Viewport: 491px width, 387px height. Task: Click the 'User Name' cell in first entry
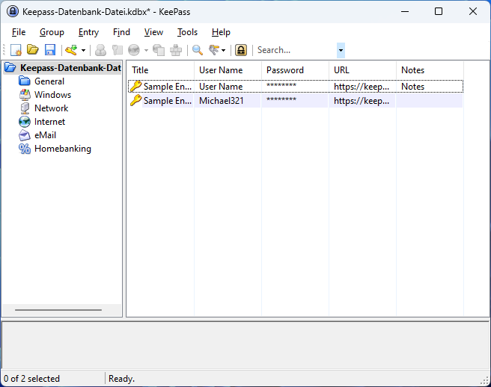pos(221,87)
